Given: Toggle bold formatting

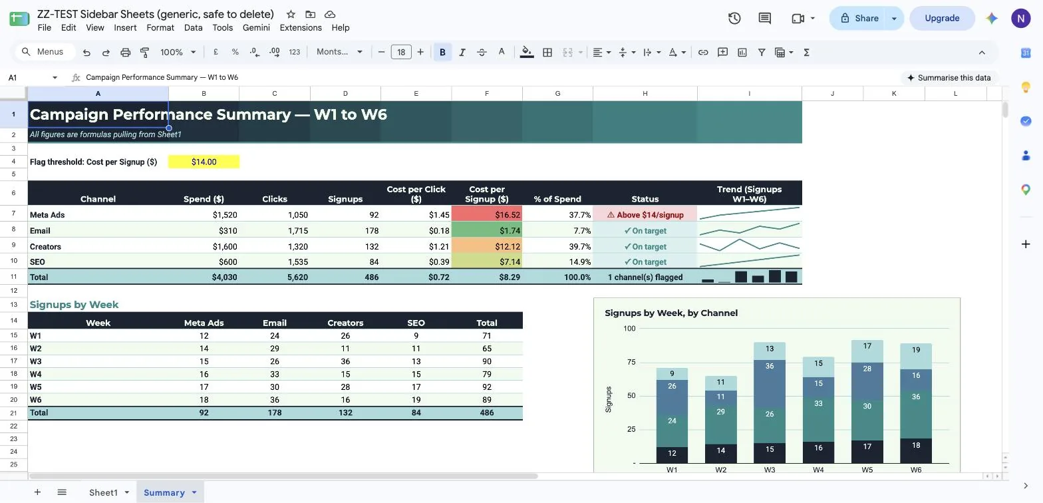Looking at the screenshot, I should point(442,52).
